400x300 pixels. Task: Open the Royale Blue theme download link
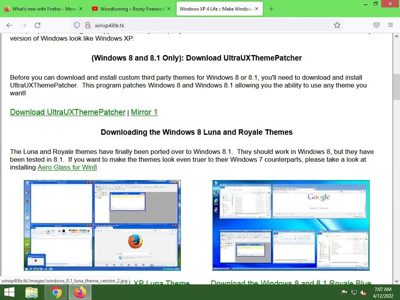coord(291,282)
